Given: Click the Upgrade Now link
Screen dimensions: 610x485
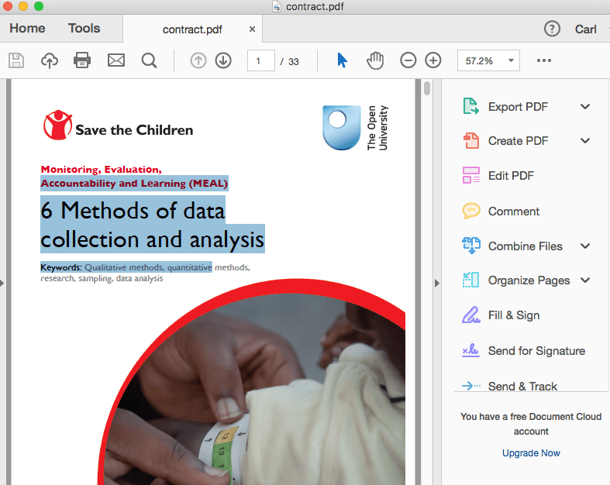Looking at the screenshot, I should (x=531, y=453).
